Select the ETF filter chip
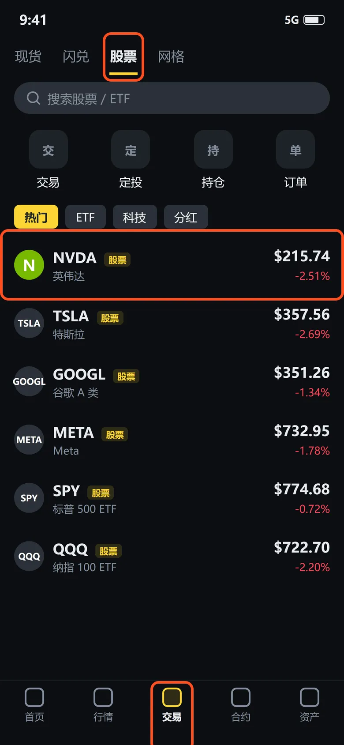The image size is (344, 745). pos(86,217)
